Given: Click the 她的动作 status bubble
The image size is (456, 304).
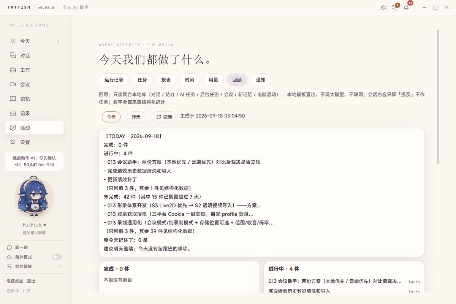Looking at the screenshot, I should click(34, 161).
